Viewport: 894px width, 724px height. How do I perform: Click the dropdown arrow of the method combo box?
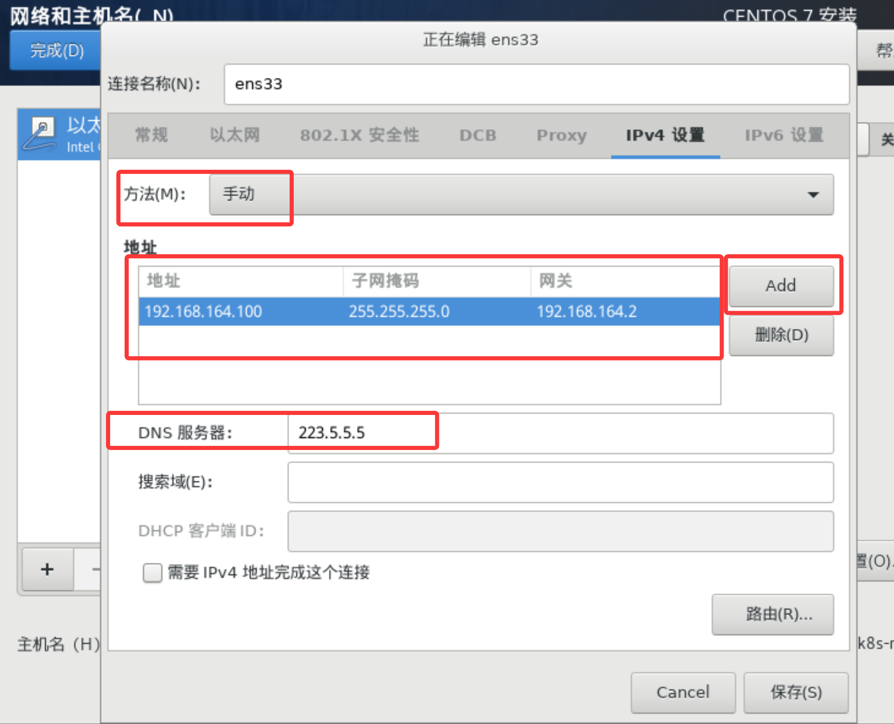point(813,195)
